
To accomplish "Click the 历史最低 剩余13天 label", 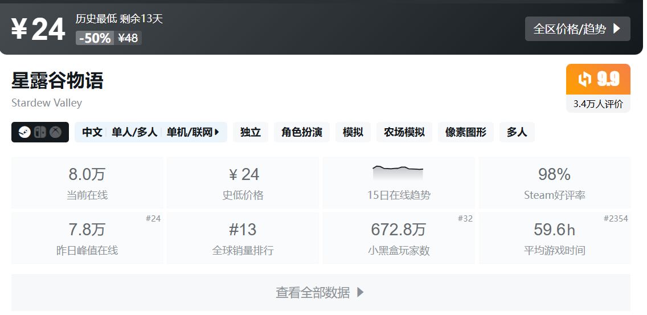I will [x=119, y=19].
